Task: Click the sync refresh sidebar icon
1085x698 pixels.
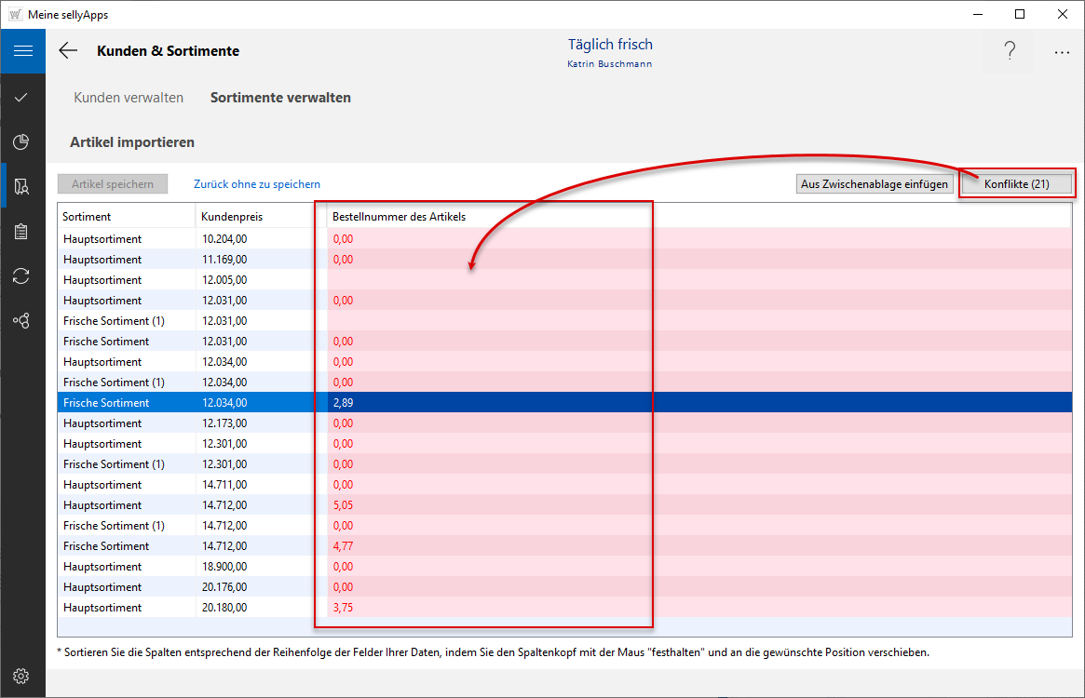Action: 21,275
